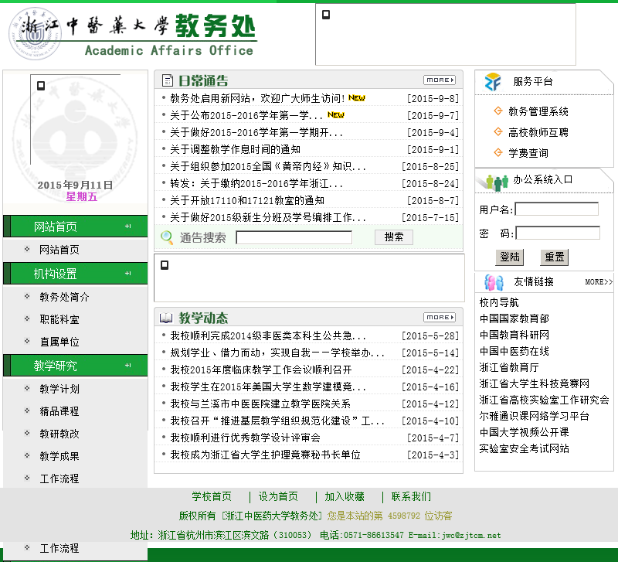
Task: Open 网站首页 sub-item in sidebar
Action: [59, 250]
